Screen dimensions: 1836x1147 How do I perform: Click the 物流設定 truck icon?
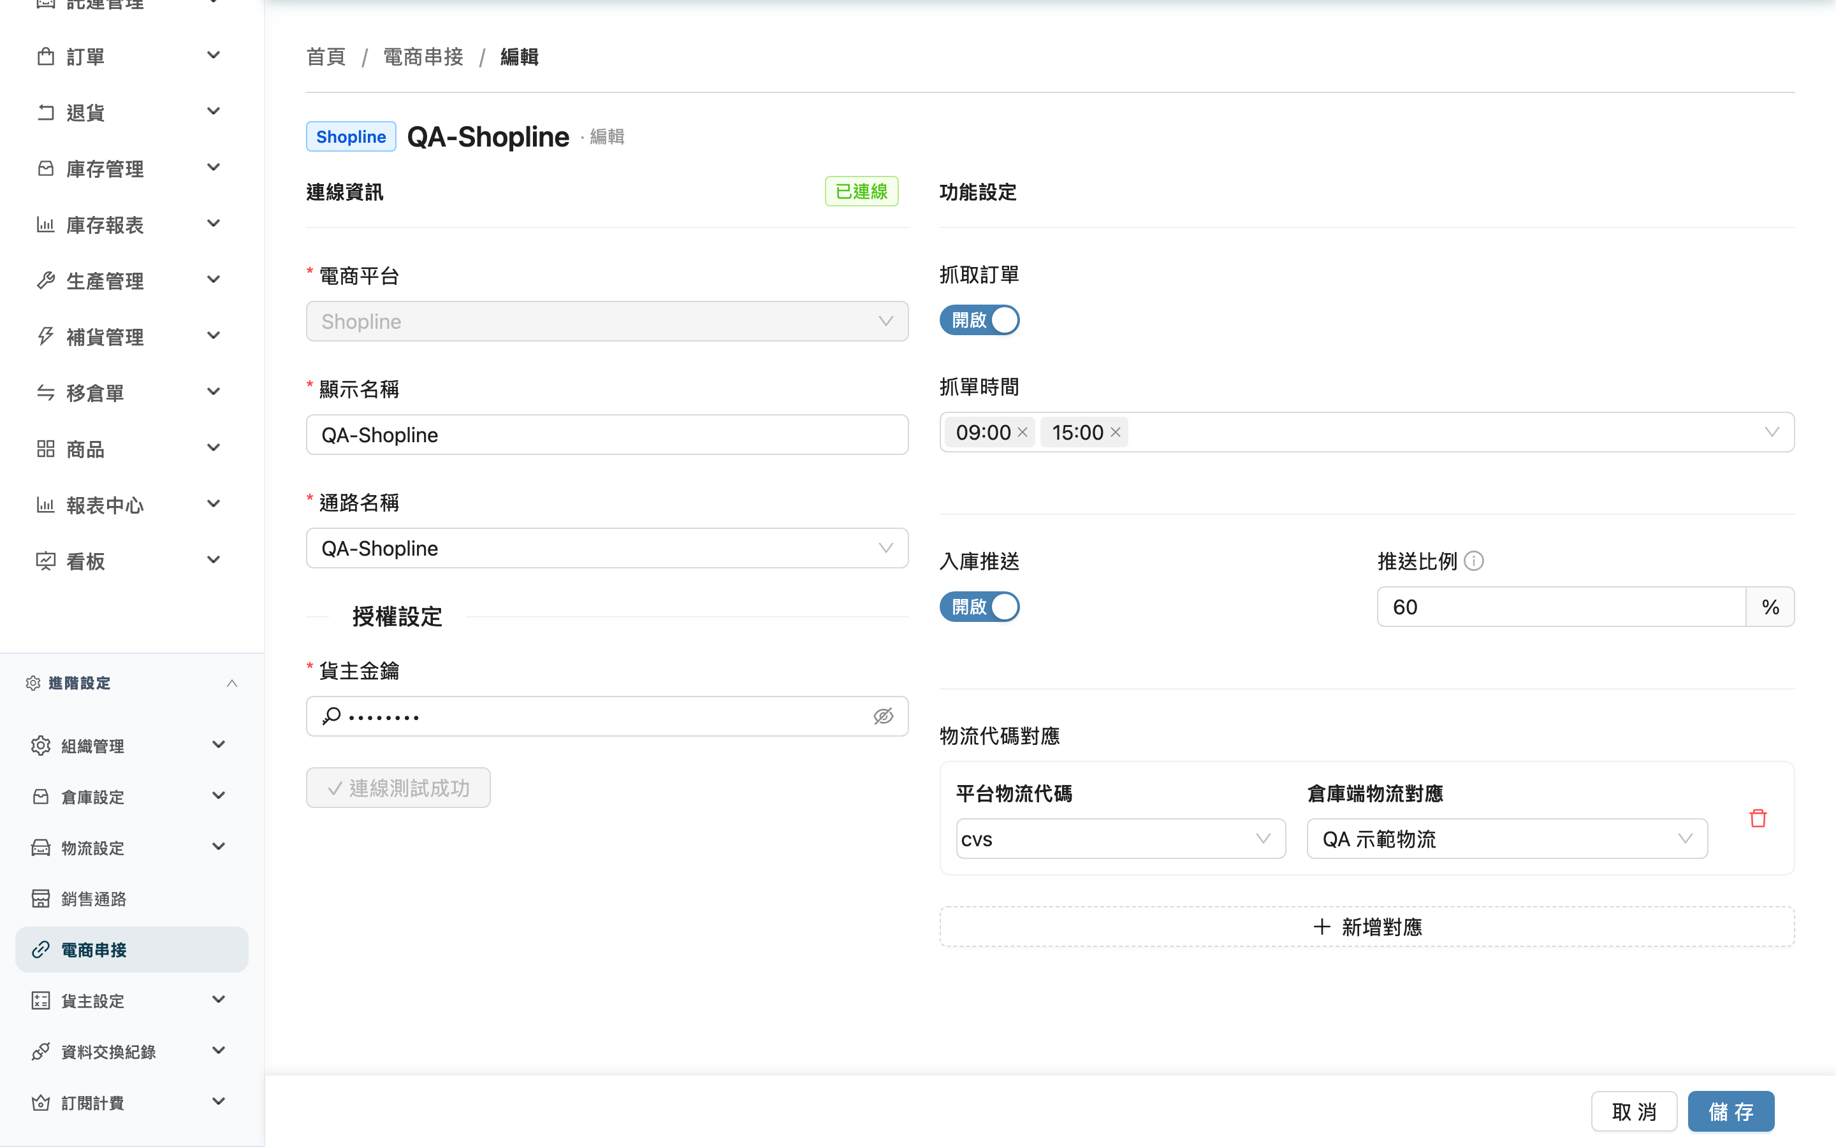tap(41, 848)
